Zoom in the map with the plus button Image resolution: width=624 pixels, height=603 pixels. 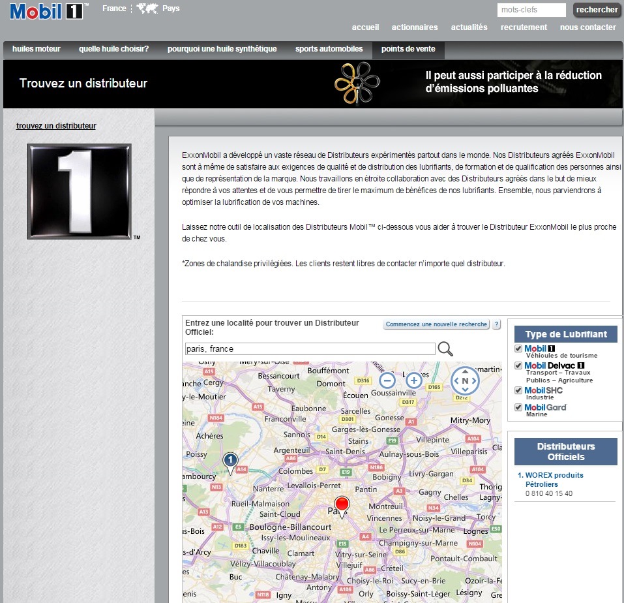(414, 380)
